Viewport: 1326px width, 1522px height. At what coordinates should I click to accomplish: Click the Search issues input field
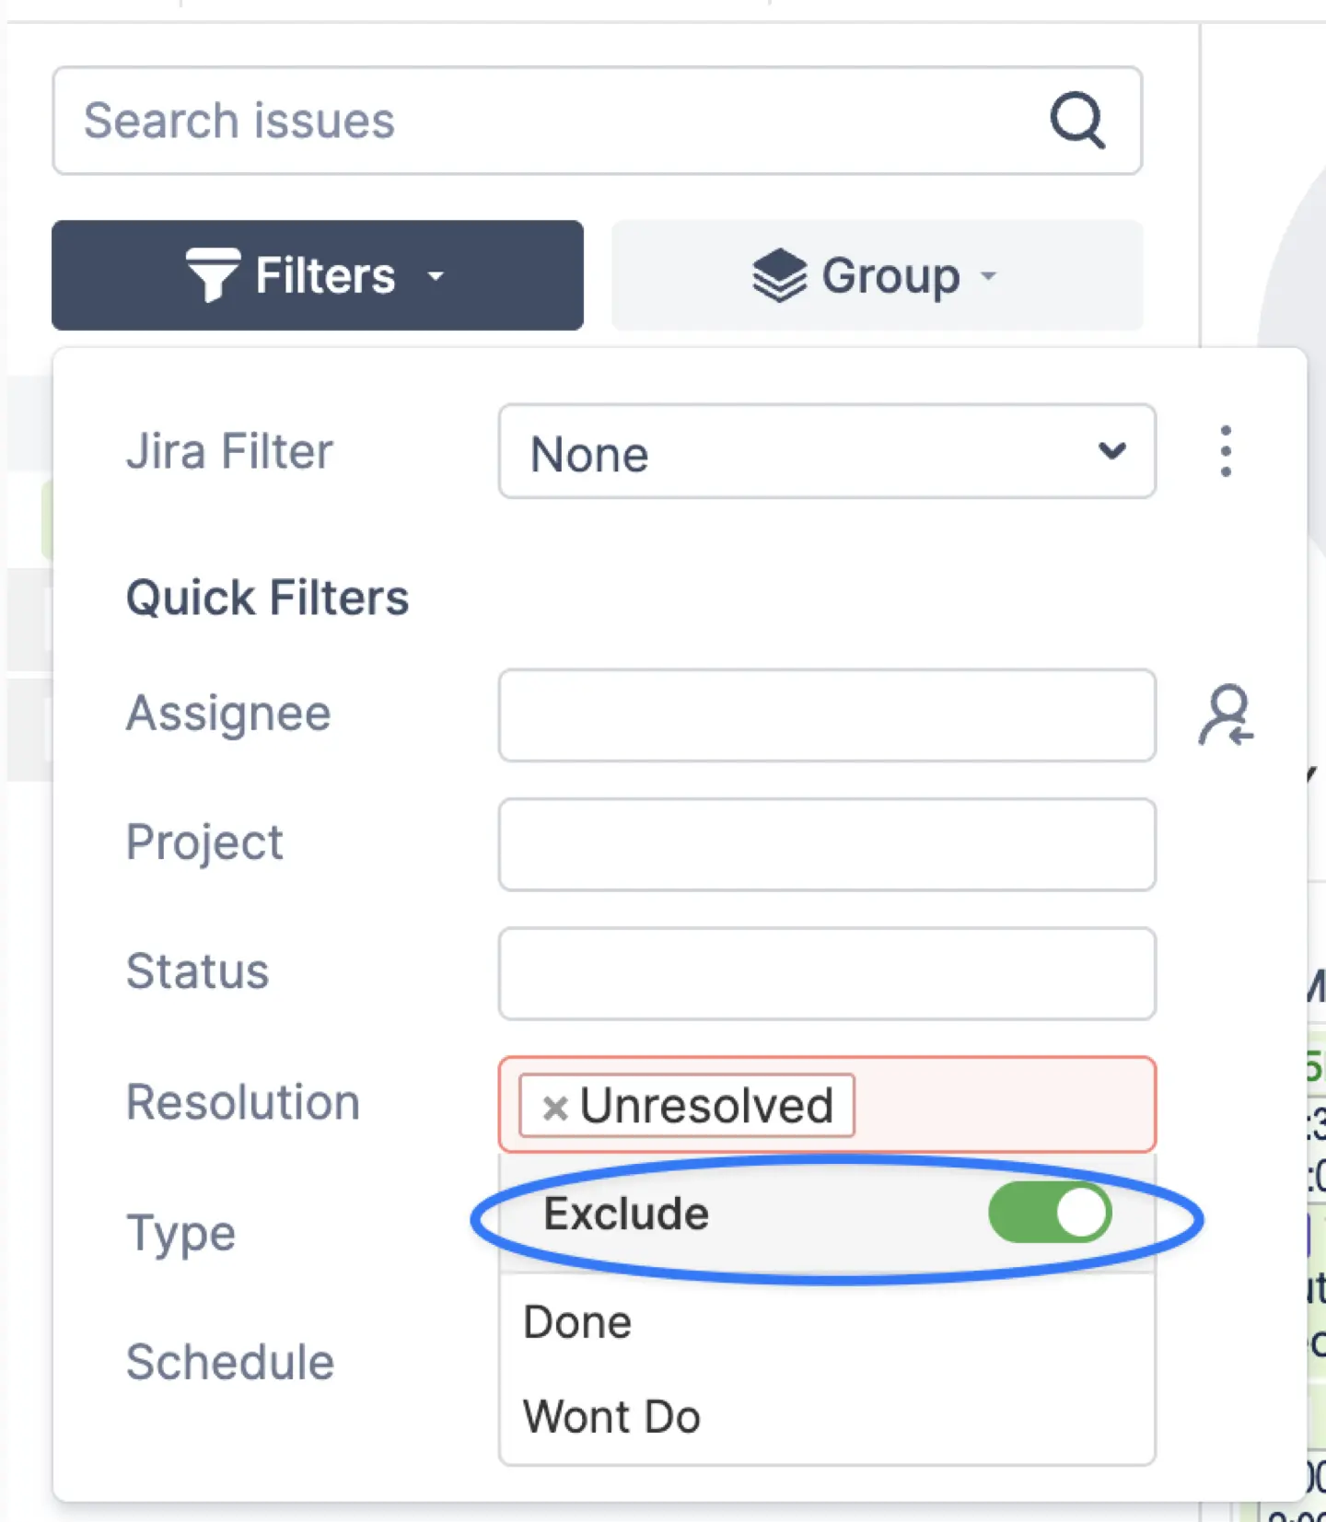tap(552, 121)
